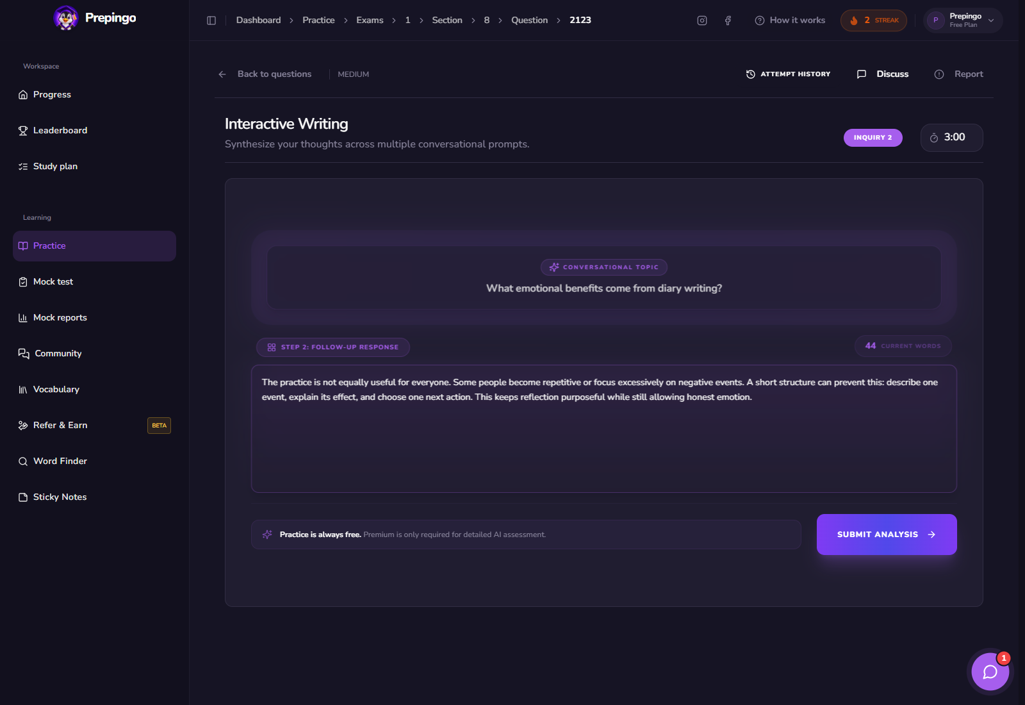Open the Discuss panel
The height and width of the screenshot is (705, 1025).
(x=883, y=74)
